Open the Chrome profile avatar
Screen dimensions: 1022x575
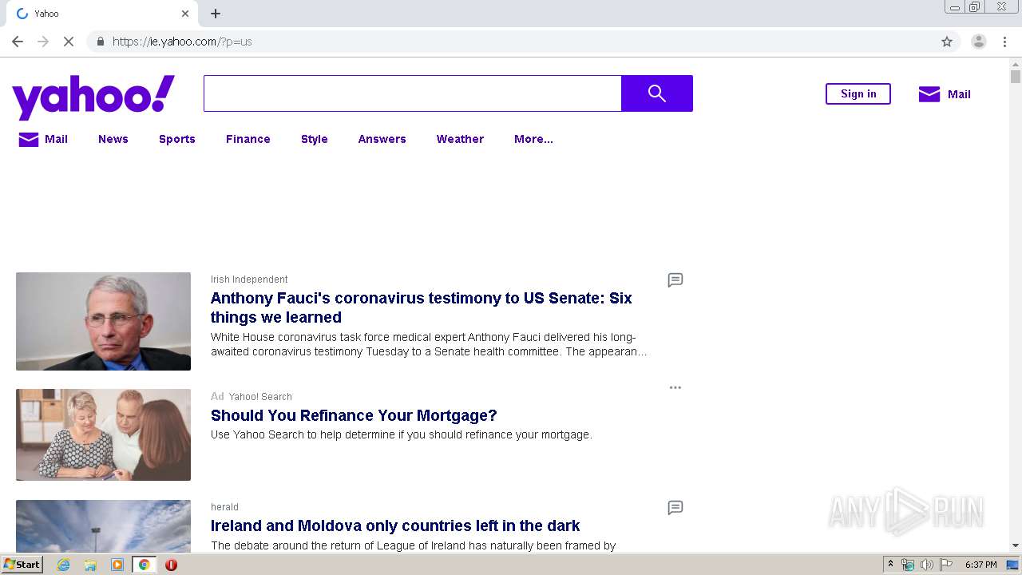(979, 42)
